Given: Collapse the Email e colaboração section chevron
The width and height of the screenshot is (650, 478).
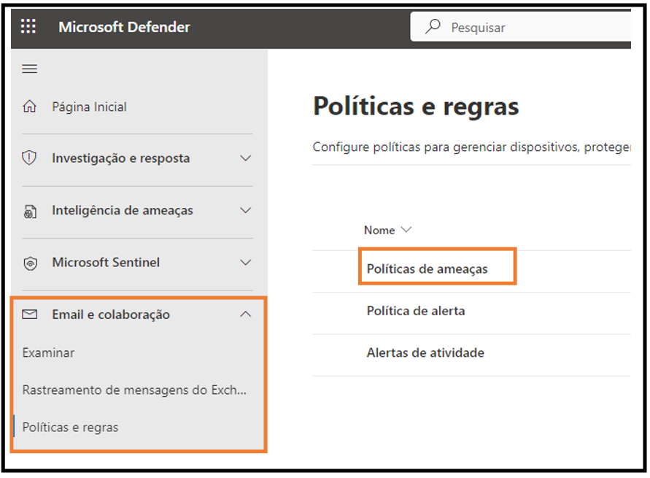Looking at the screenshot, I should click(245, 315).
